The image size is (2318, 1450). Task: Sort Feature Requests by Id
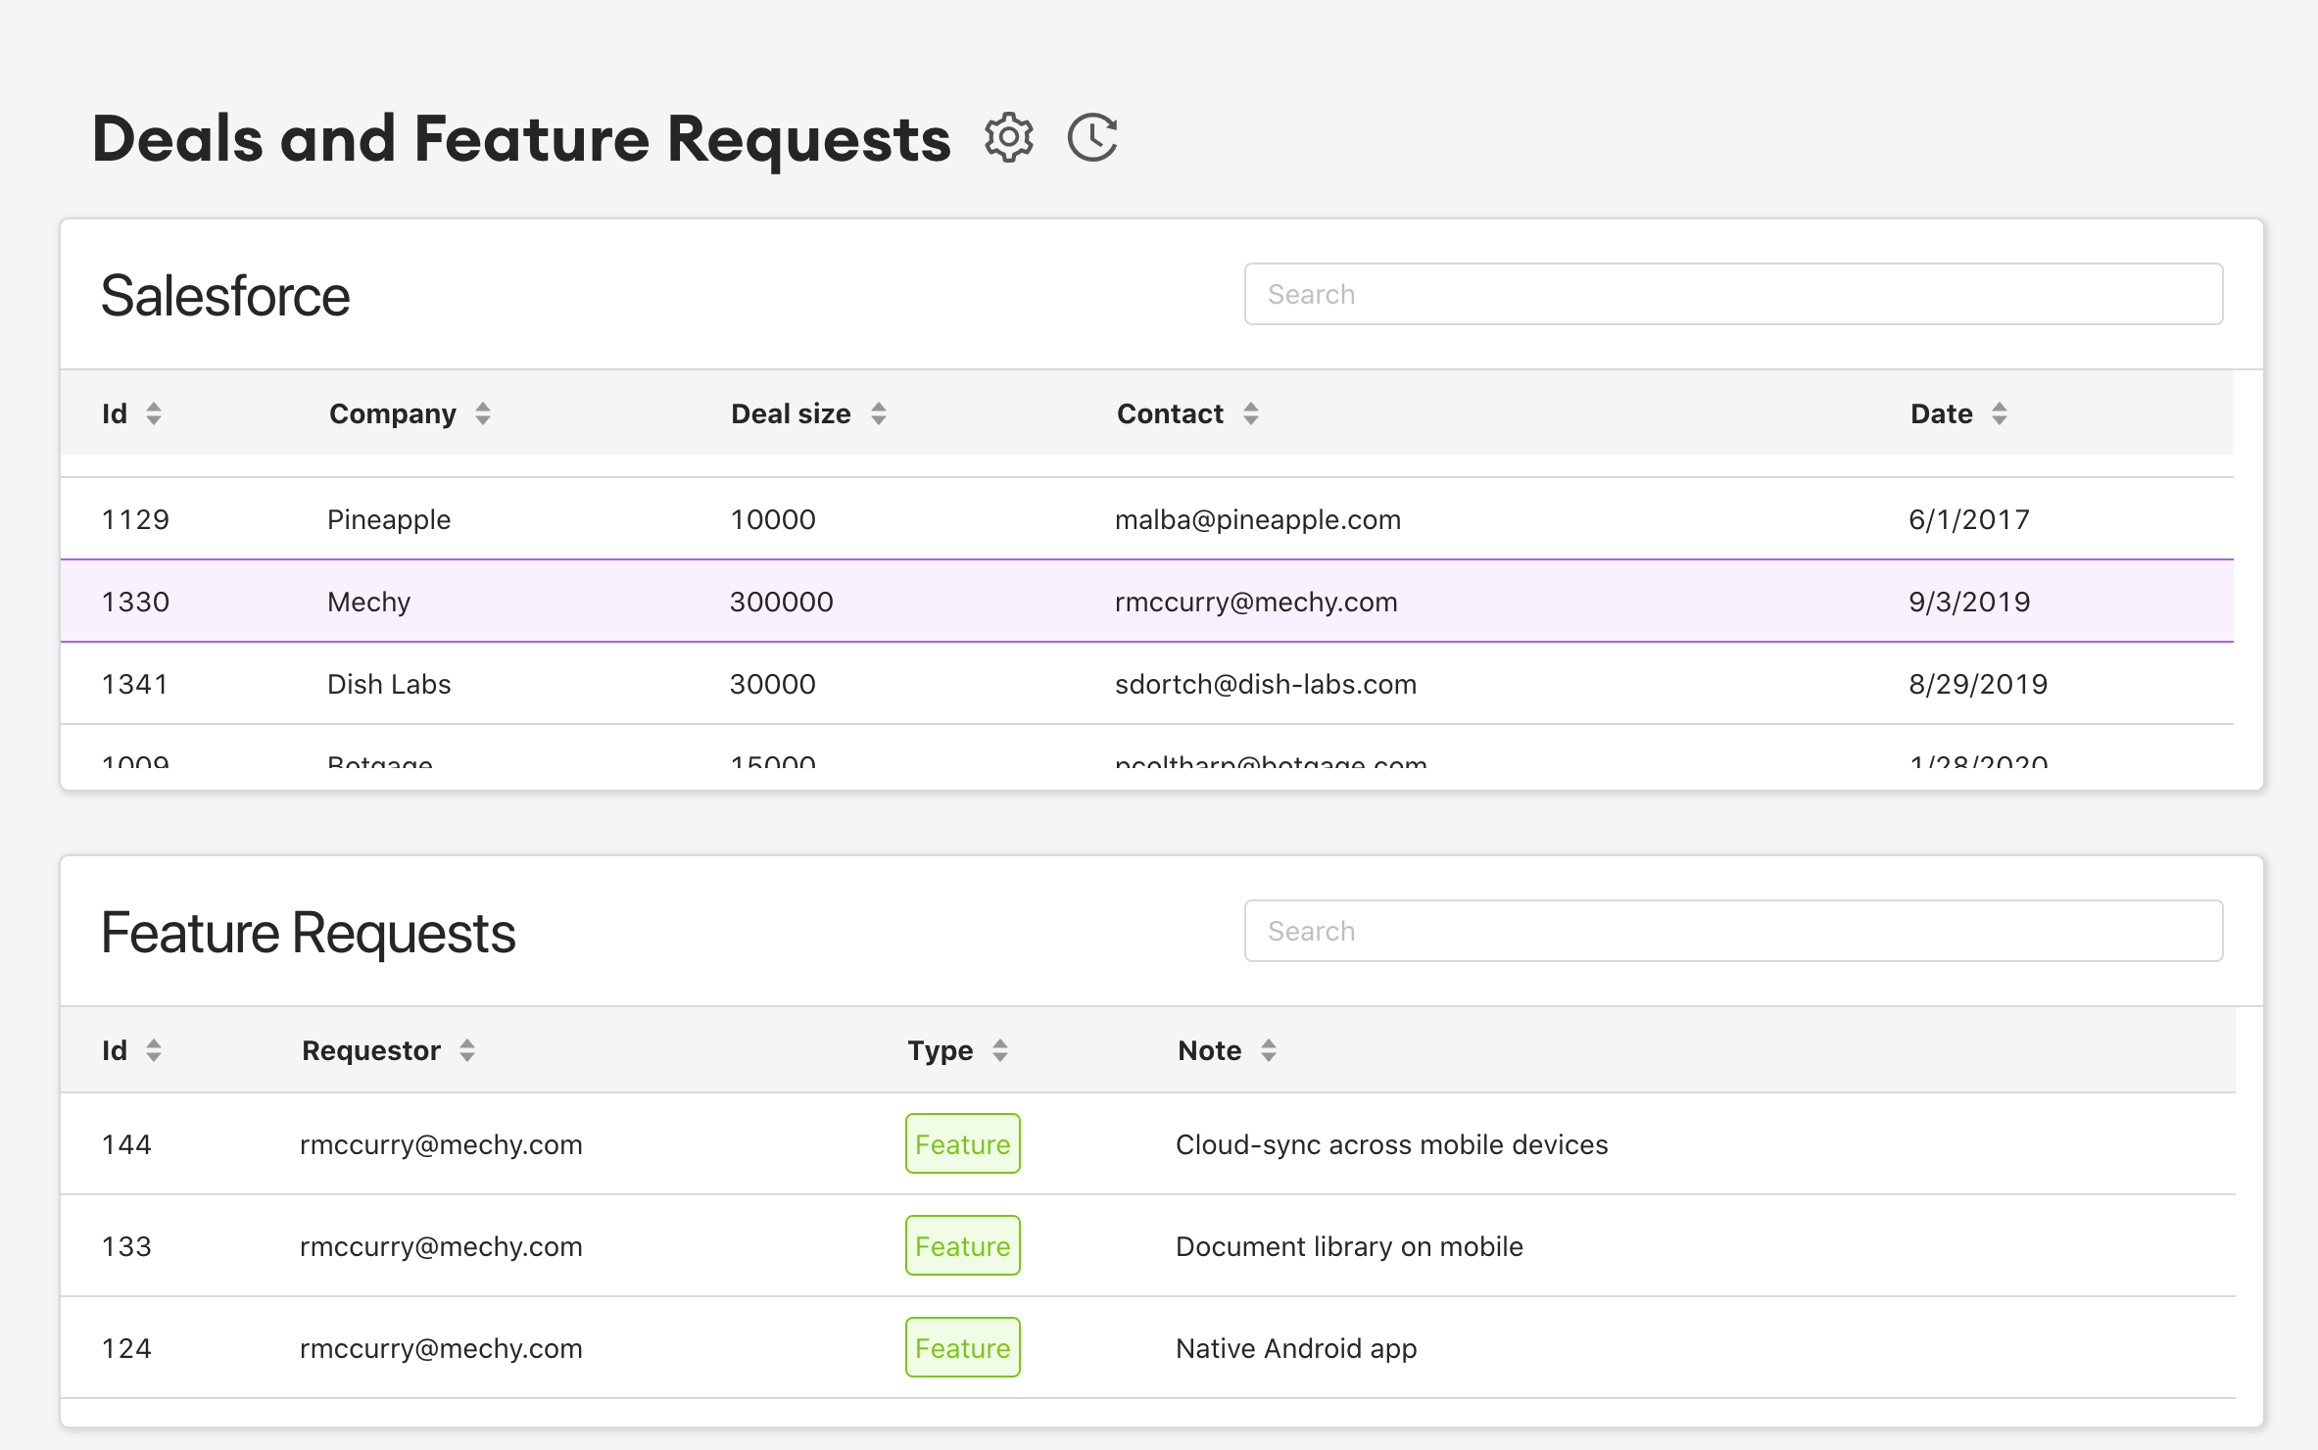(x=154, y=1050)
